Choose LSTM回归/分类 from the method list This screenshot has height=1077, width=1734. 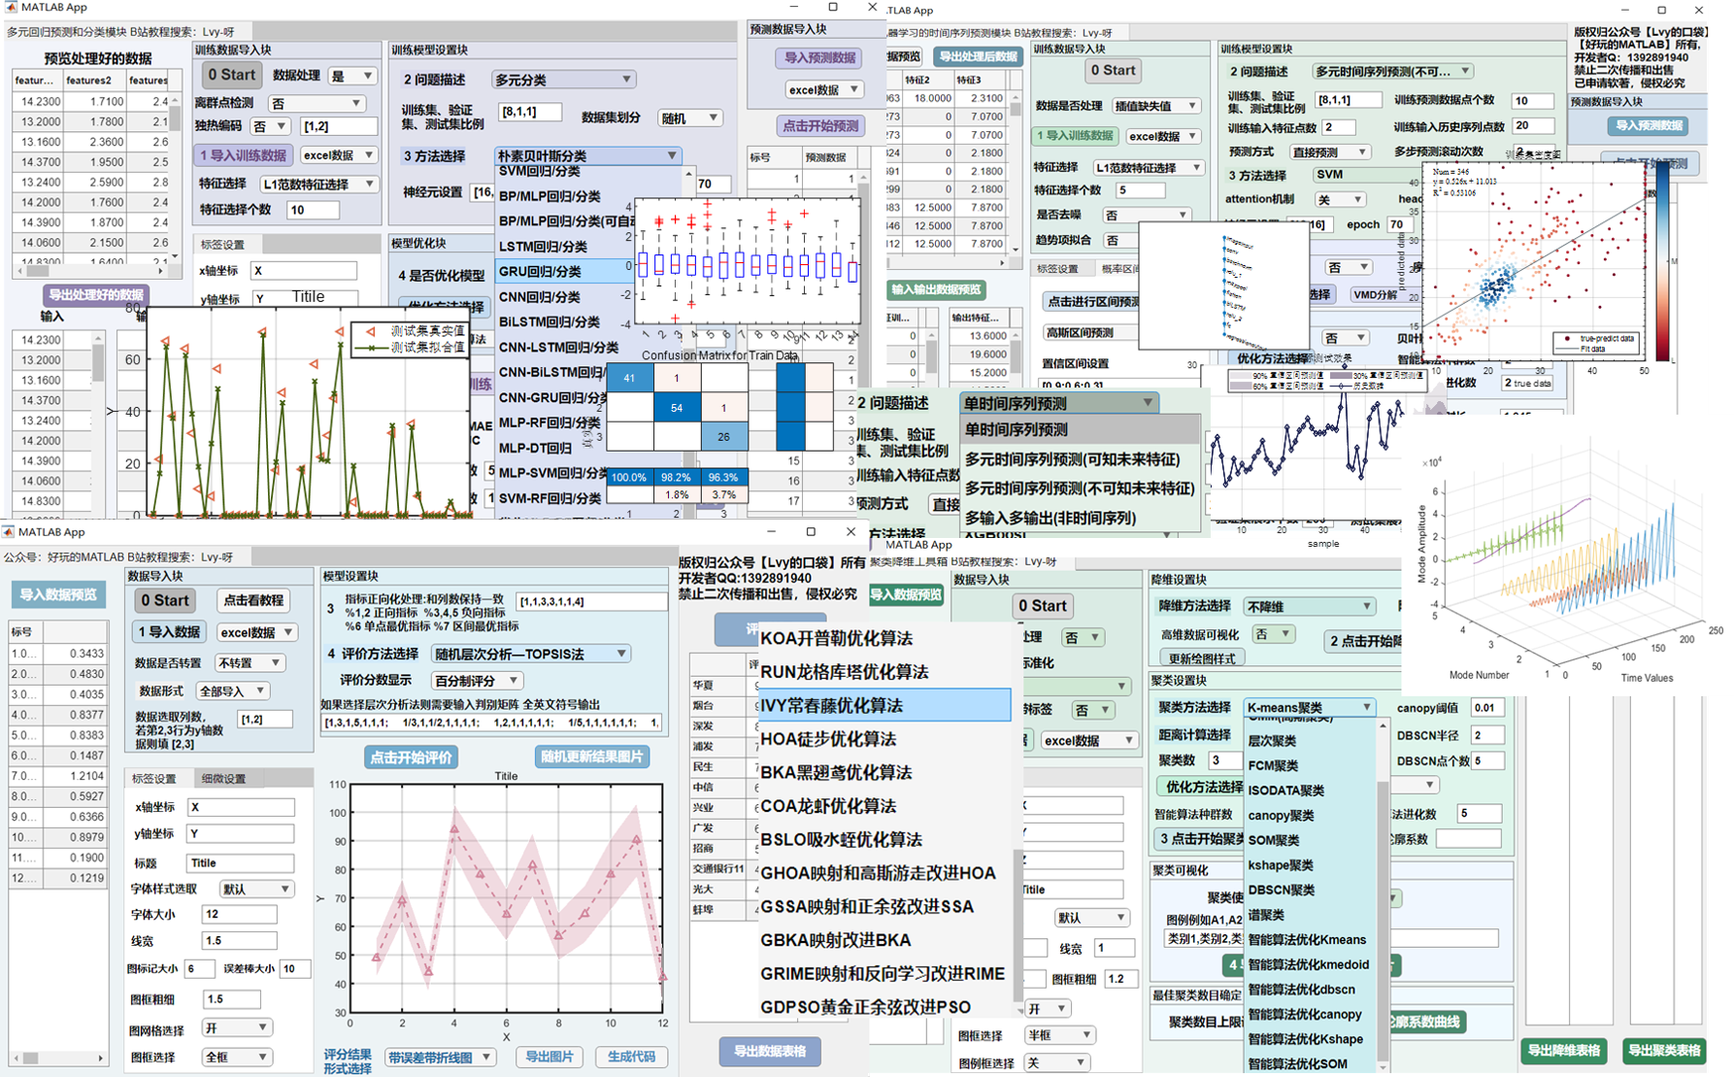coord(543,247)
